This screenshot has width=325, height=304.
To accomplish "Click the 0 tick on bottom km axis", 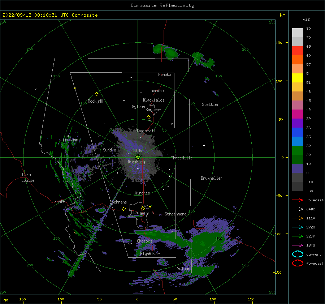I will 138,299.
